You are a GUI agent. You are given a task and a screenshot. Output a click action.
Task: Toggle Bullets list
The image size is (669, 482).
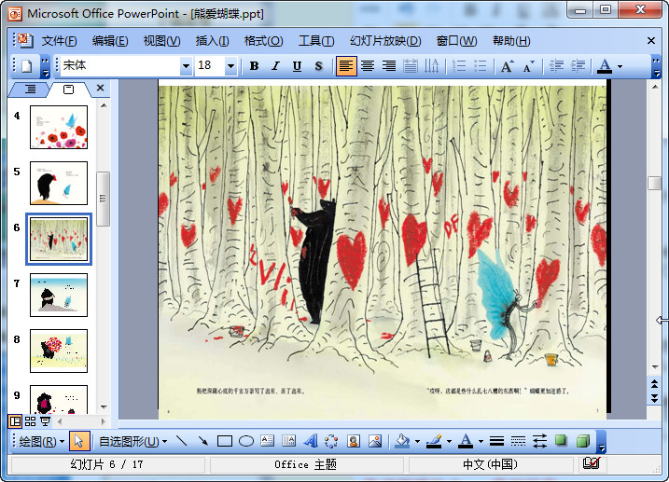coord(480,66)
